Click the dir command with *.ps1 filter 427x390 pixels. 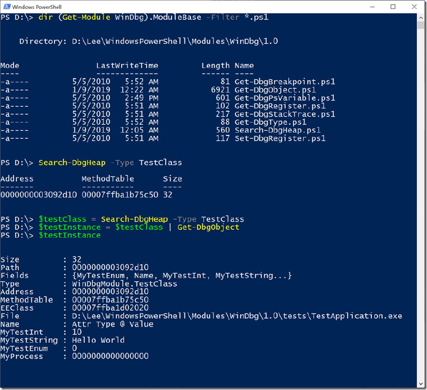pos(153,17)
